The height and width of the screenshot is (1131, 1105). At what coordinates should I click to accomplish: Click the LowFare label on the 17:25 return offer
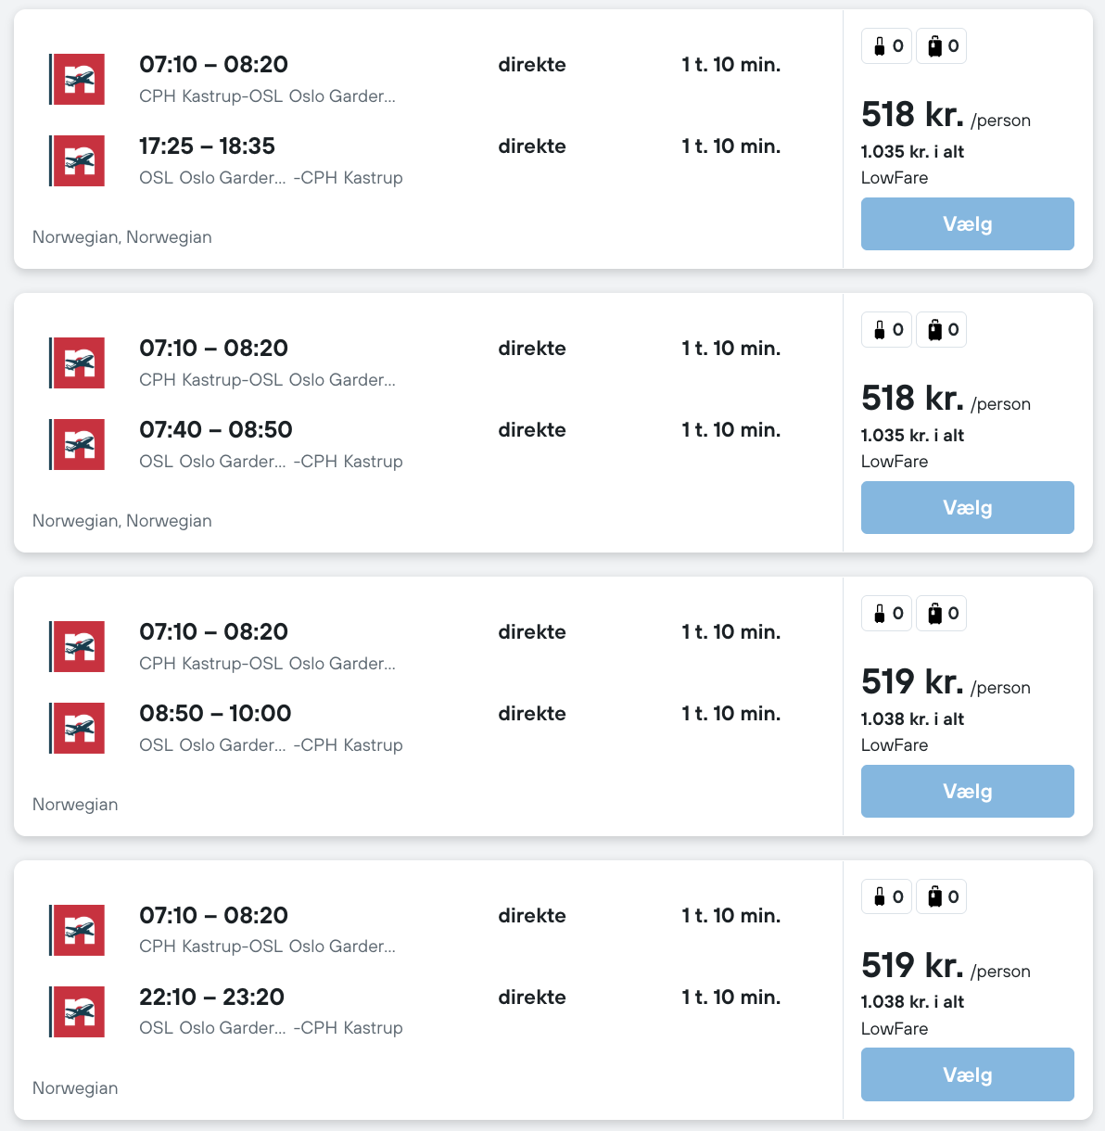[x=895, y=178]
